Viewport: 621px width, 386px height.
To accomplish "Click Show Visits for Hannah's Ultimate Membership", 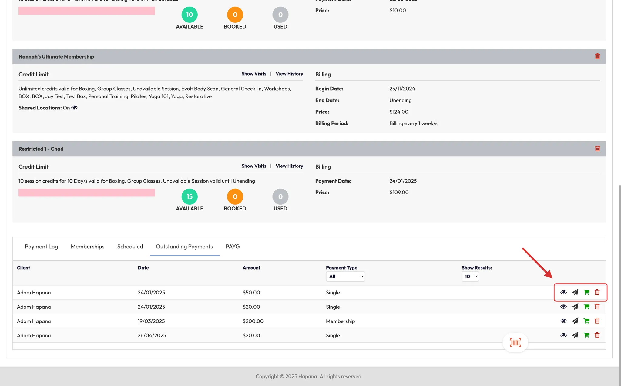I will click(254, 74).
